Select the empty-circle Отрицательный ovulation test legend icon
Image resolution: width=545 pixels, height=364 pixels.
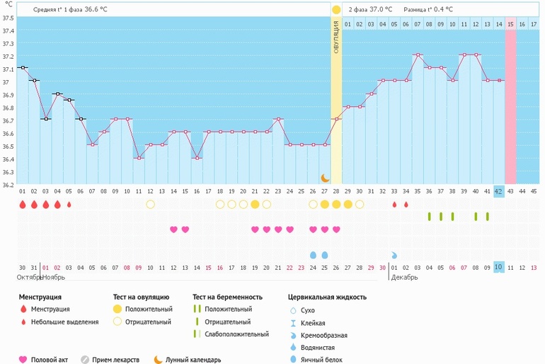(x=117, y=322)
